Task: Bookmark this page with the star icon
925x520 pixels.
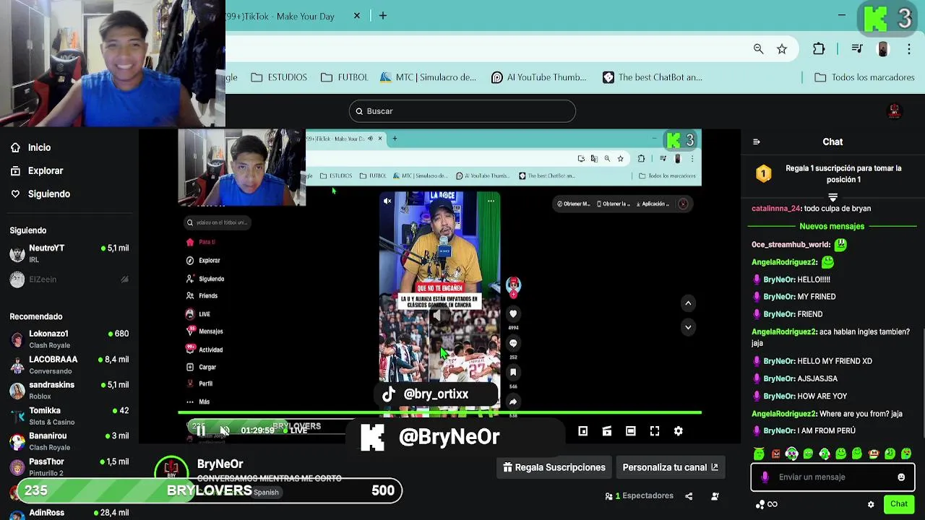Action: 782,48
